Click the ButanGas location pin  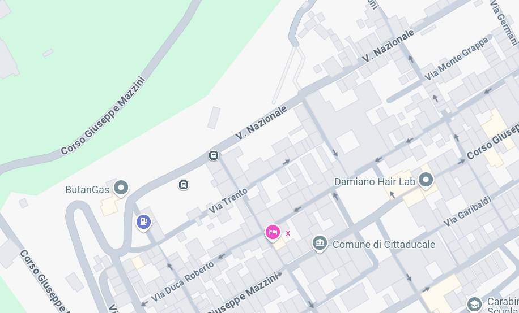(x=121, y=189)
